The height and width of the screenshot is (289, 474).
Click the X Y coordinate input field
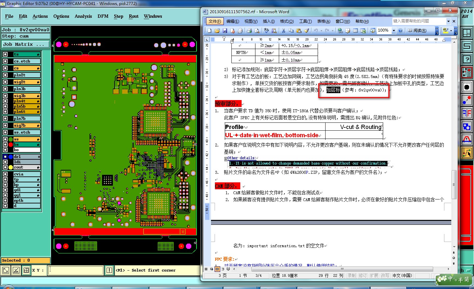coord(75,270)
